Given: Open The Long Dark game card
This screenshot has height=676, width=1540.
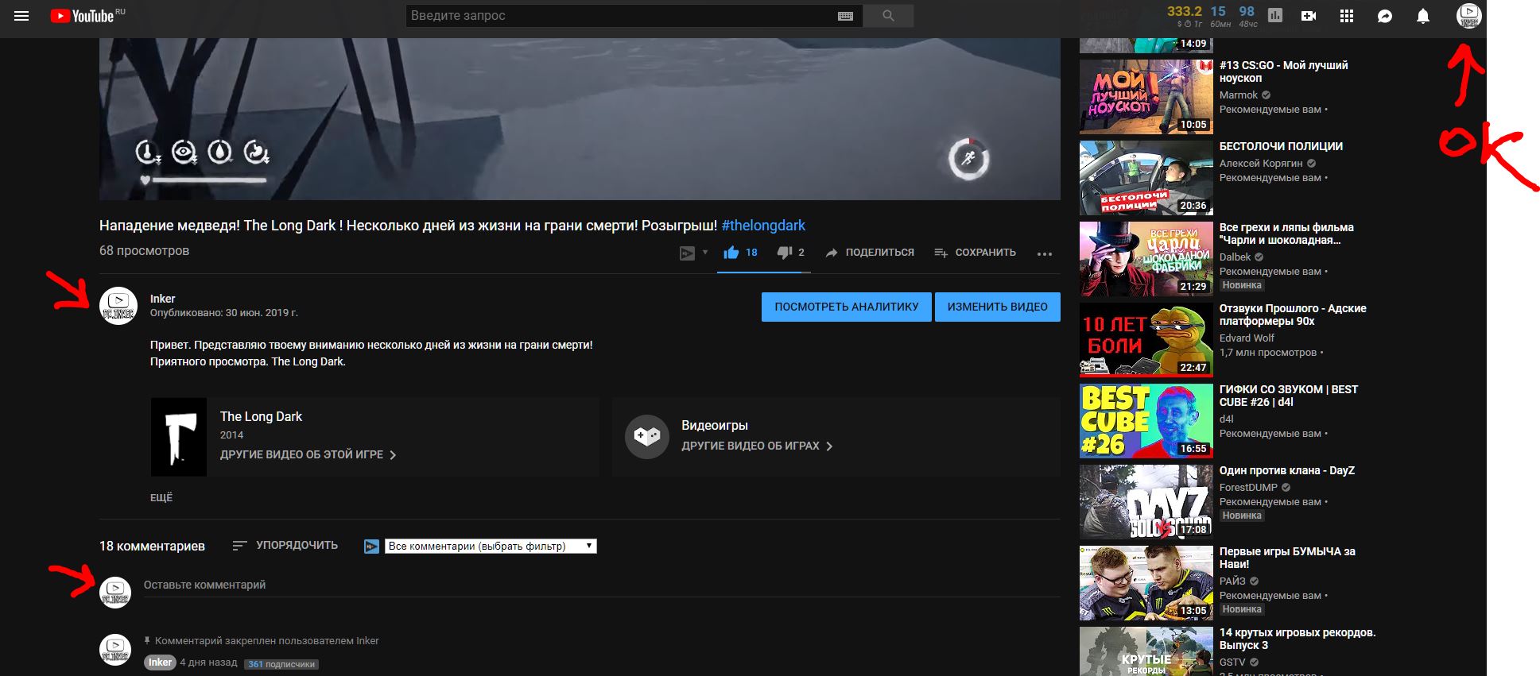Looking at the screenshot, I should 374,437.
